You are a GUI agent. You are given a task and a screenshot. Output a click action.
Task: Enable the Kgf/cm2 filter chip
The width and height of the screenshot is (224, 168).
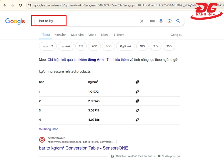pos(125,46)
